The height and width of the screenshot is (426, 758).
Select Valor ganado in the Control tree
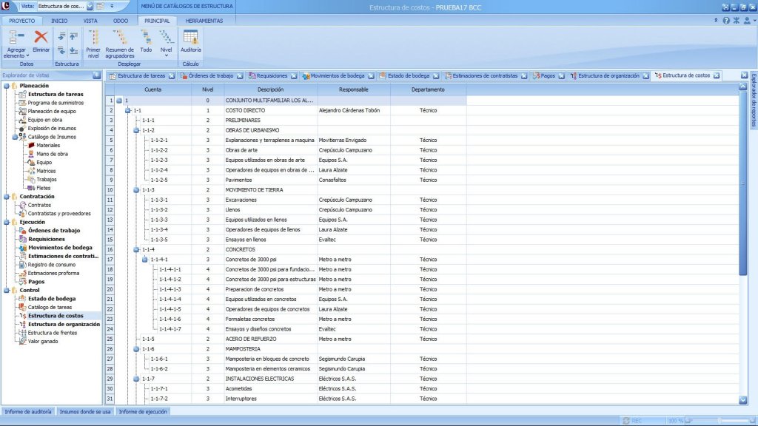pos(44,341)
